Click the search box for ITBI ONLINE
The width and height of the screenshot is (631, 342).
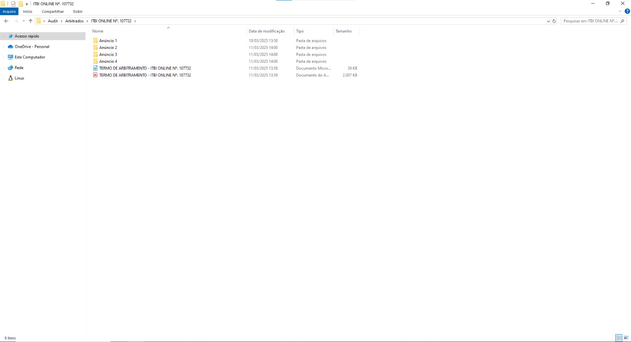point(590,21)
